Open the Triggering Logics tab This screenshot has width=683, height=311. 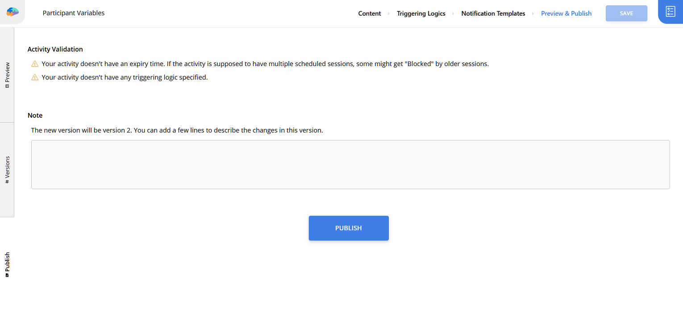tap(421, 13)
